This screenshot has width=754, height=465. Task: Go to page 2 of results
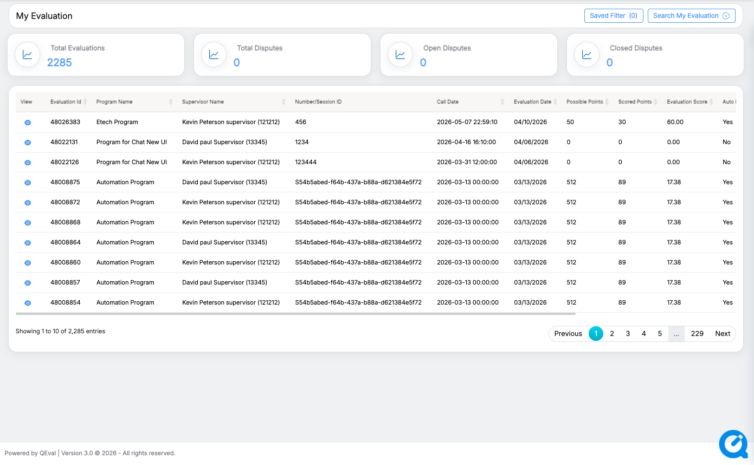[x=612, y=334]
